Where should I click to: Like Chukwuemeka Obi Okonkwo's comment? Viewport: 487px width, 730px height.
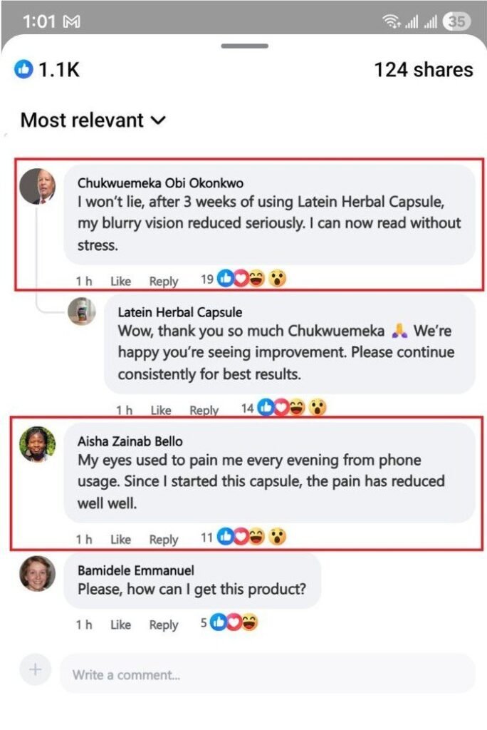pyautogui.click(x=120, y=281)
